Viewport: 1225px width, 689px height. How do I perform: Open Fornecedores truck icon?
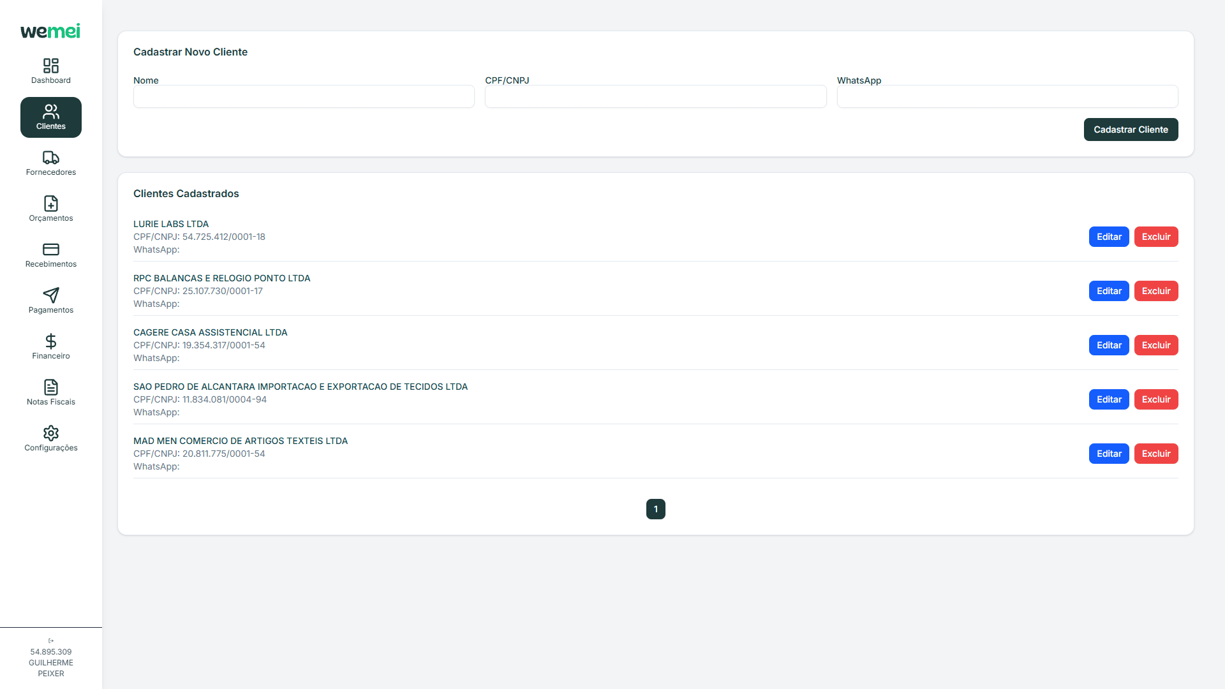(51, 158)
